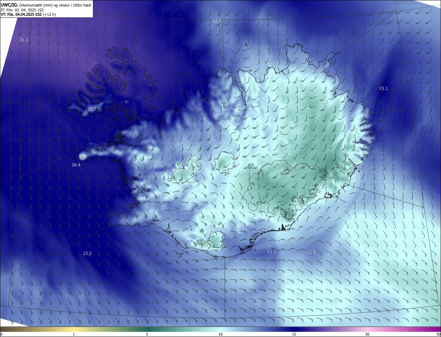Click the 16.4 value off Snæfellsnes
Screen dimensions: 441x337
click(76, 165)
